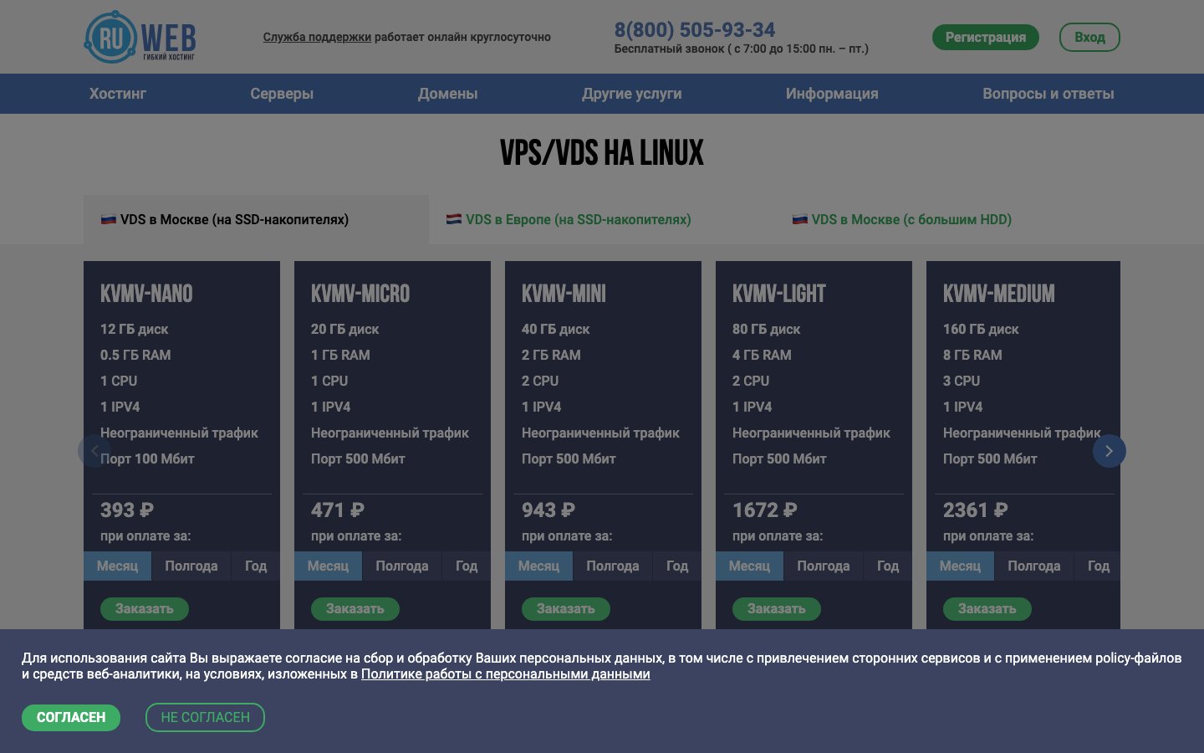Image resolution: width=1204 pixels, height=753 pixels.
Task: Click Russian flag on Moscow SSD tab
Action: click(109, 219)
